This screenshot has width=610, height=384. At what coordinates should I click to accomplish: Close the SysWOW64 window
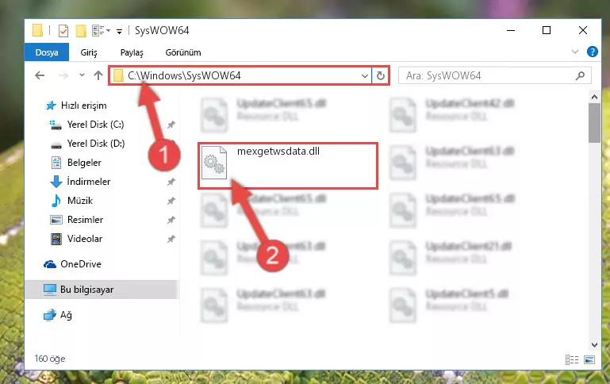click(583, 30)
